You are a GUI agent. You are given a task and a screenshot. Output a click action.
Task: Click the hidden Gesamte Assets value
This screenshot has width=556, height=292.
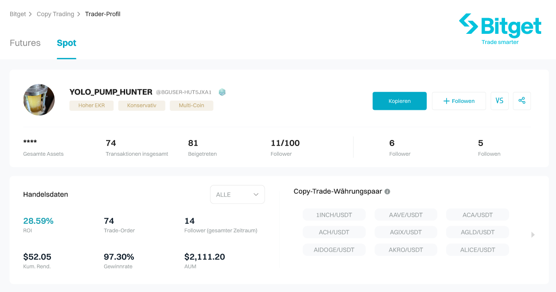click(30, 142)
